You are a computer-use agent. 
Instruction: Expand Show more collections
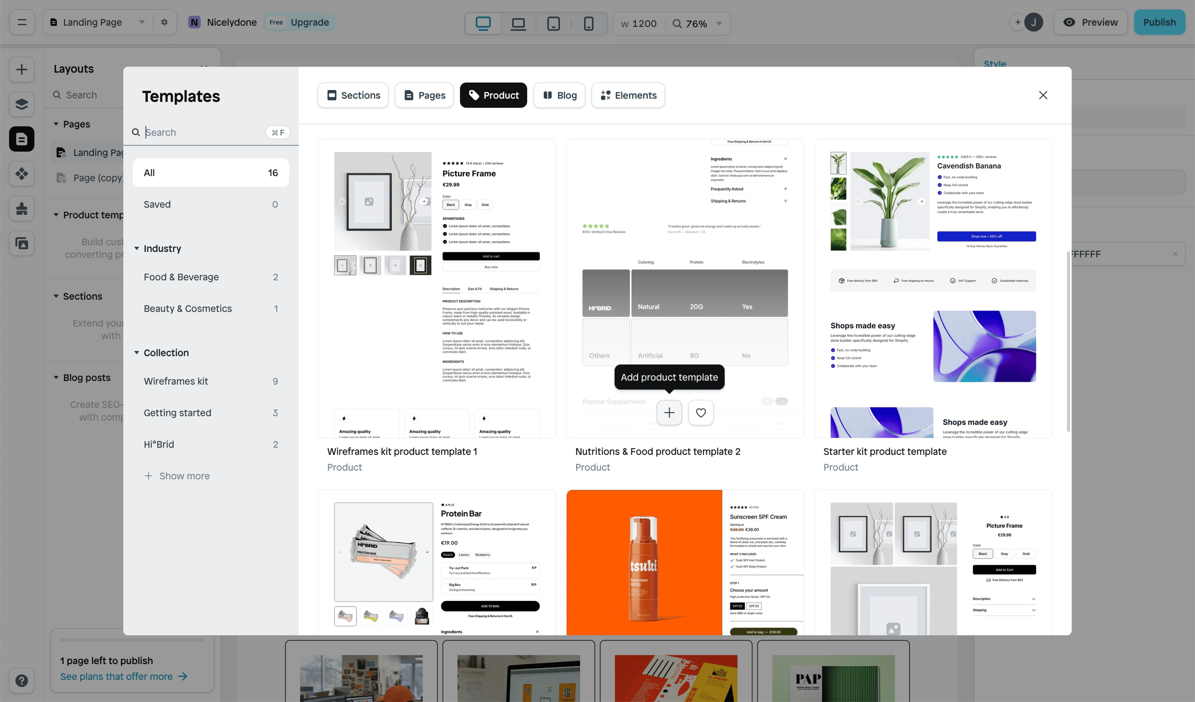[x=177, y=476]
